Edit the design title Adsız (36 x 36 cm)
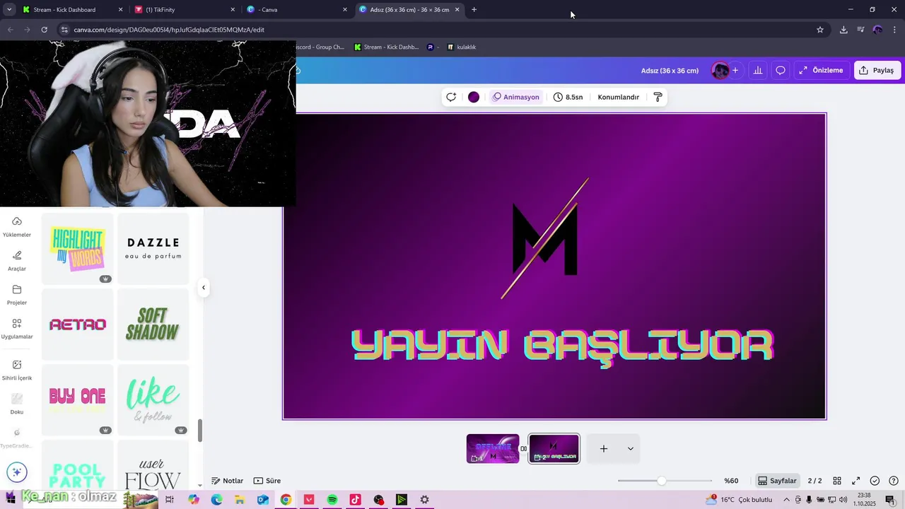905x509 pixels. coord(670,71)
